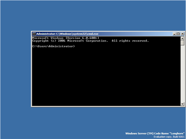Click the cmd.exe window title bar text
This screenshot has width=186, height=139.
(67, 34)
